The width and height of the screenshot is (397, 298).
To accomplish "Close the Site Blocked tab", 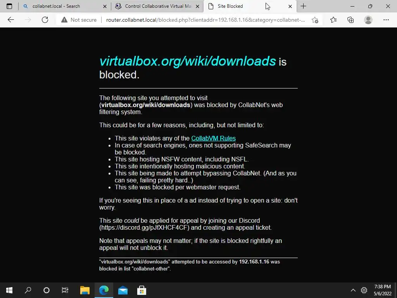I will tap(290, 6).
